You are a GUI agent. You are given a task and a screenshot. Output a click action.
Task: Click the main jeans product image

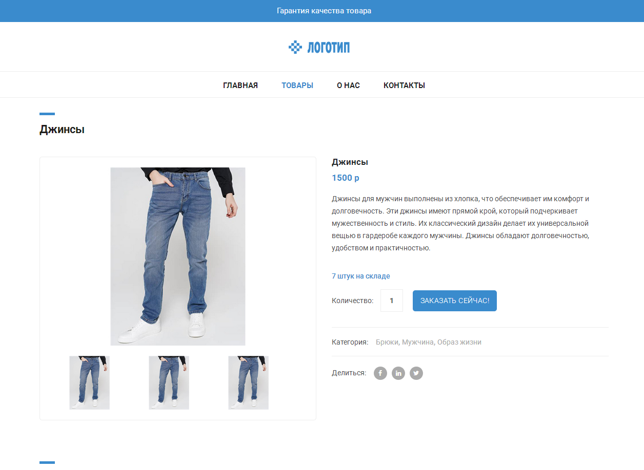(x=178, y=257)
